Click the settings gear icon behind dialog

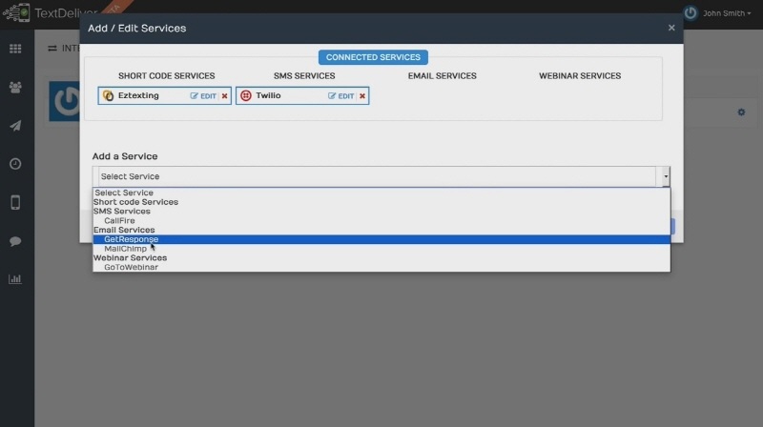741,112
